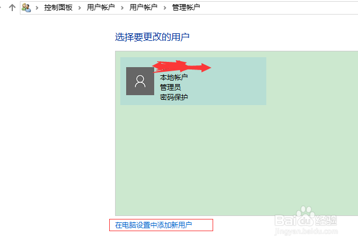Expand chevron after first 用户帐户 breadcrumb
The width and height of the screenshot is (358, 244).
pos(122,8)
